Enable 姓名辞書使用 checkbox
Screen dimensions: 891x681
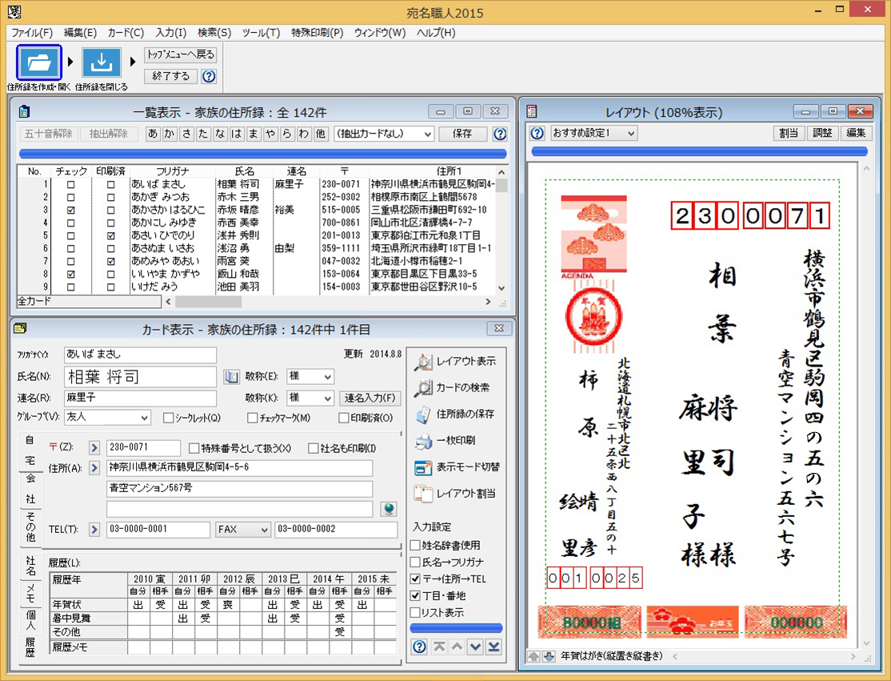[415, 545]
